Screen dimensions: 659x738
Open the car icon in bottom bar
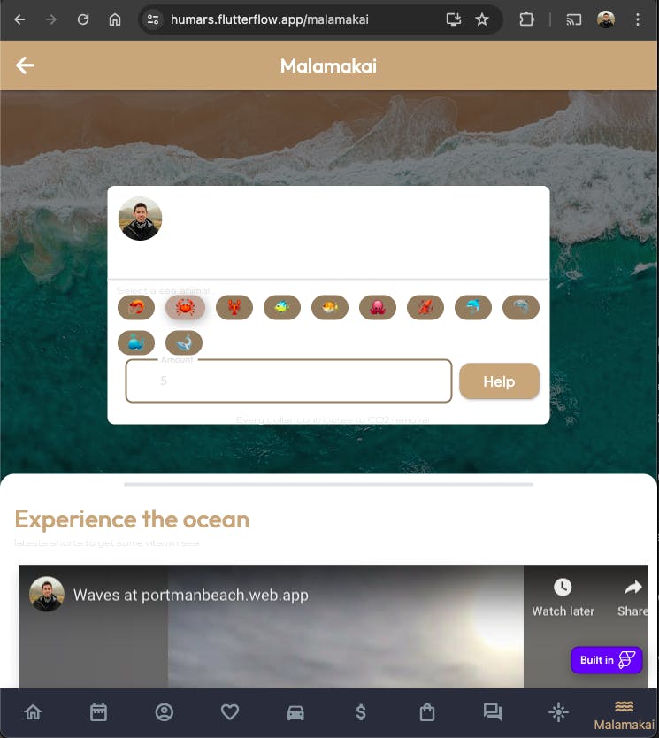[x=295, y=712]
